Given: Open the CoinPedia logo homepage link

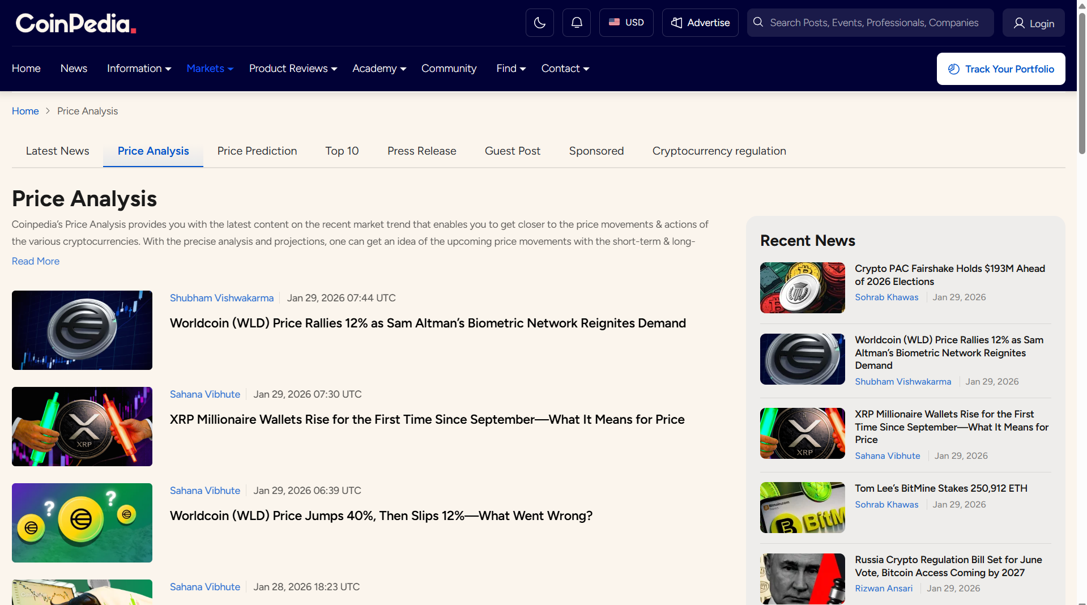Looking at the screenshot, I should click(76, 23).
